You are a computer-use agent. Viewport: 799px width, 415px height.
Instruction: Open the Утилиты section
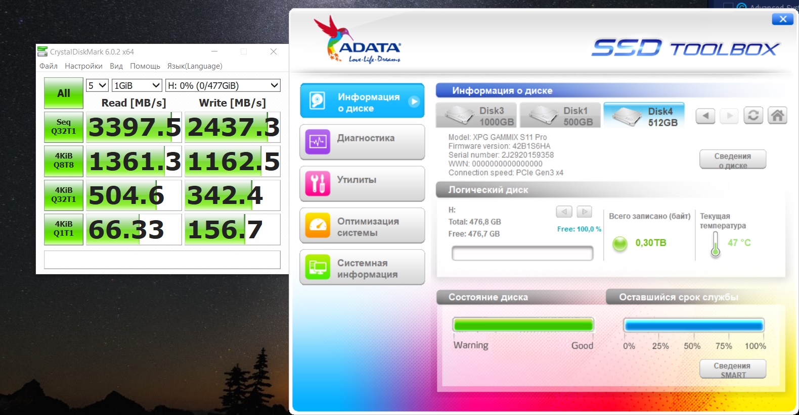362,184
